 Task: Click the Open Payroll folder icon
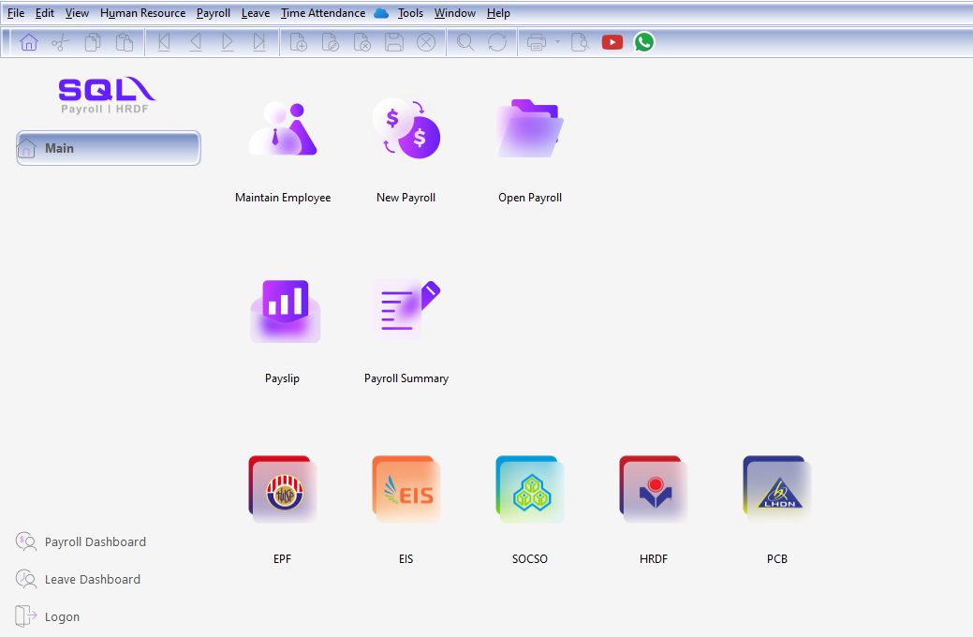click(x=530, y=128)
